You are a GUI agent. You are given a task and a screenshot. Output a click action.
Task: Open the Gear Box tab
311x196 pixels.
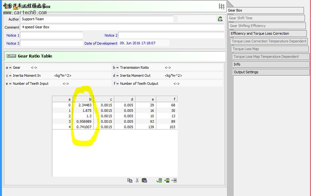(x=265, y=10)
